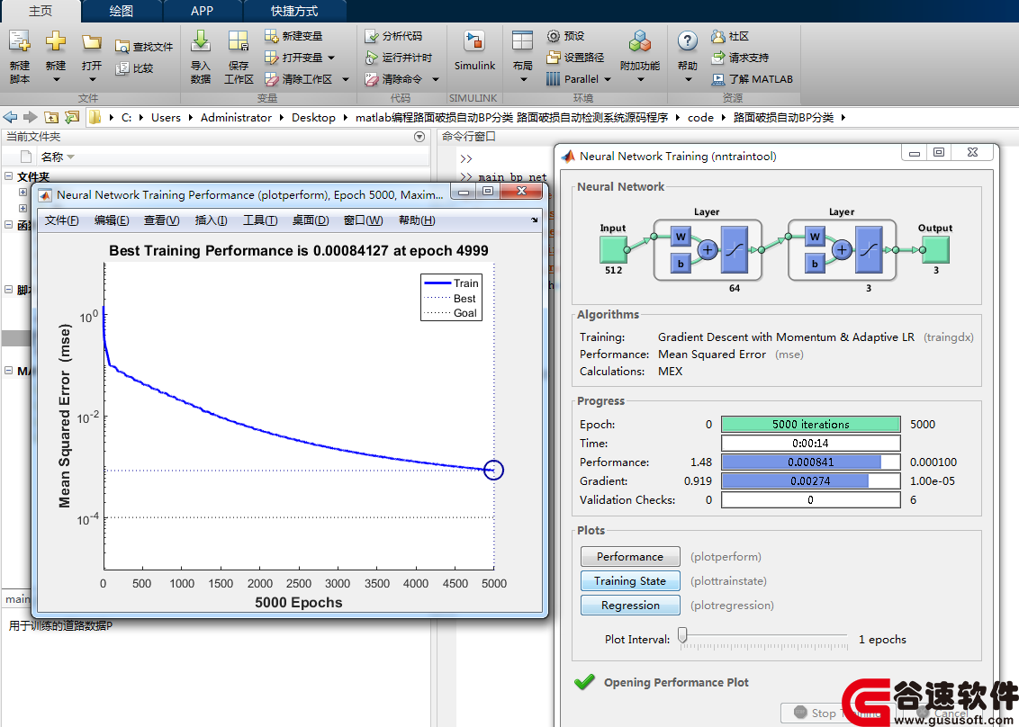Viewport: 1019px width, 727px height.
Task: Expand the path after 'code' in address bar
Action: coord(723,117)
